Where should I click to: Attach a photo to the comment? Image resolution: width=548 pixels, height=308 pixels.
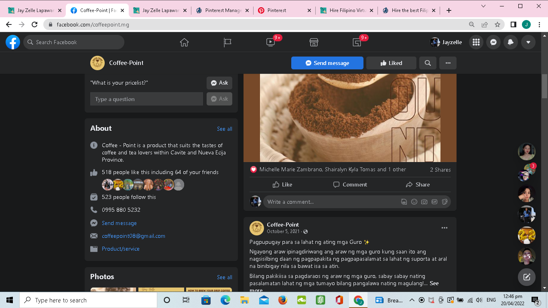[424, 202]
